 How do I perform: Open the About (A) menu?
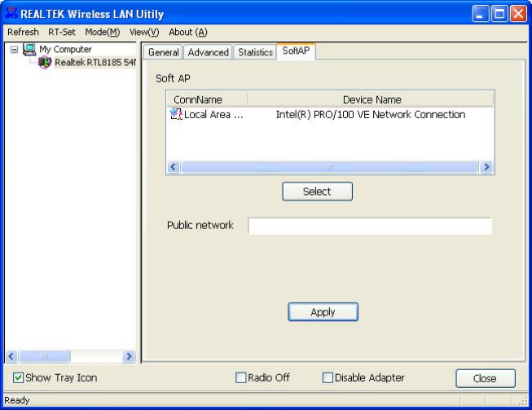[x=188, y=32]
